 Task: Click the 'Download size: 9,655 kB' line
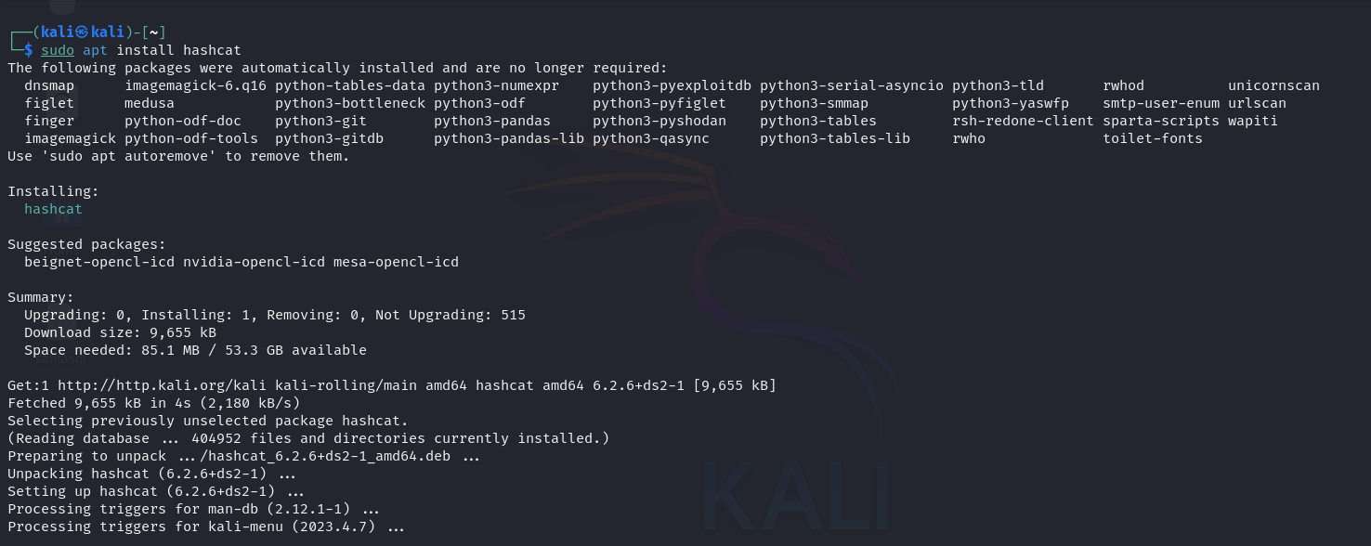point(120,332)
